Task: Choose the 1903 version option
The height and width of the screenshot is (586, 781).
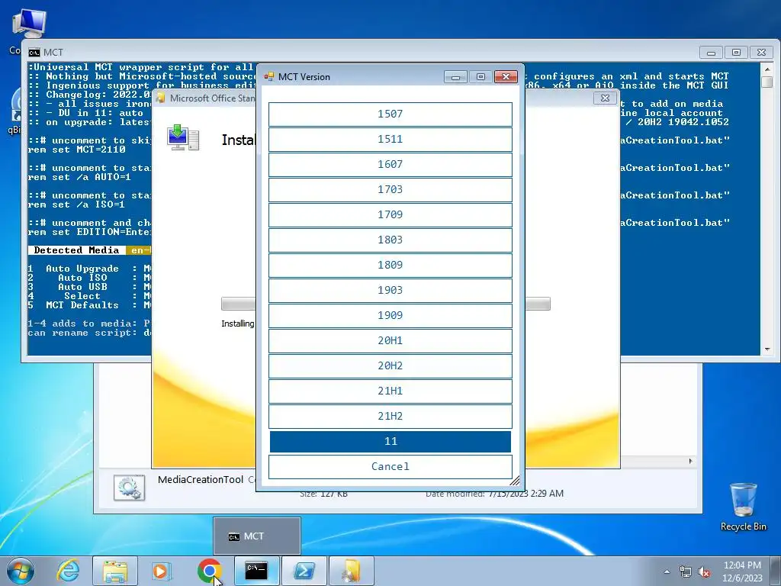Action: [x=390, y=291]
